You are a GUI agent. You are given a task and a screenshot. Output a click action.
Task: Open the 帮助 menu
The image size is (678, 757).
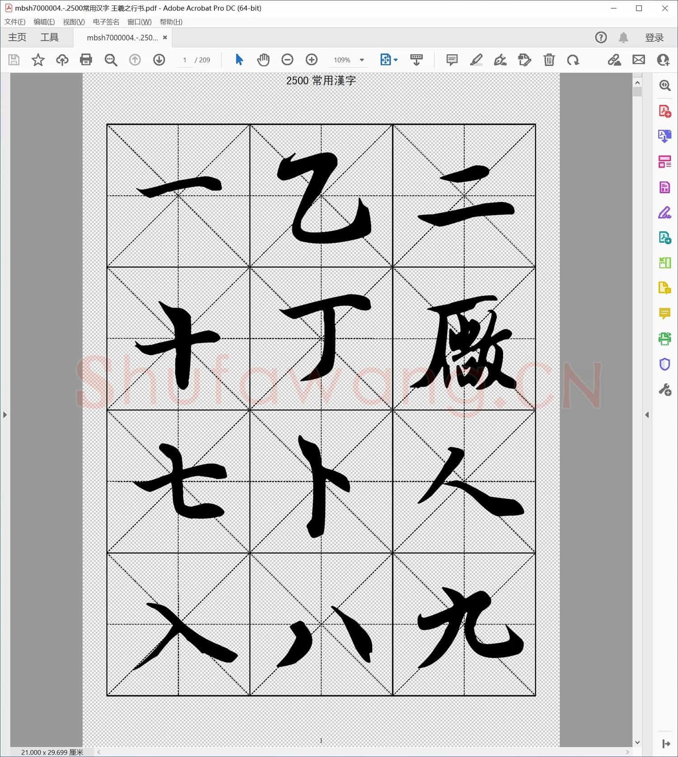click(171, 22)
